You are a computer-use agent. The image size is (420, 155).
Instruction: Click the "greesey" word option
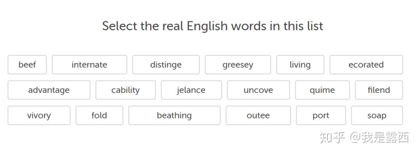[238, 64]
